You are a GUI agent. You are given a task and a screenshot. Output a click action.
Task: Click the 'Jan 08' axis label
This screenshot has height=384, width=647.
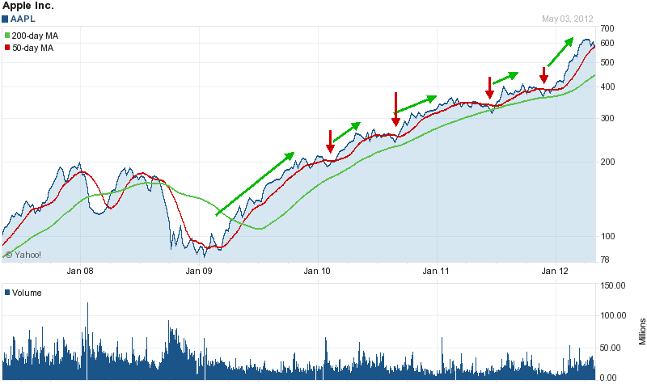80,271
